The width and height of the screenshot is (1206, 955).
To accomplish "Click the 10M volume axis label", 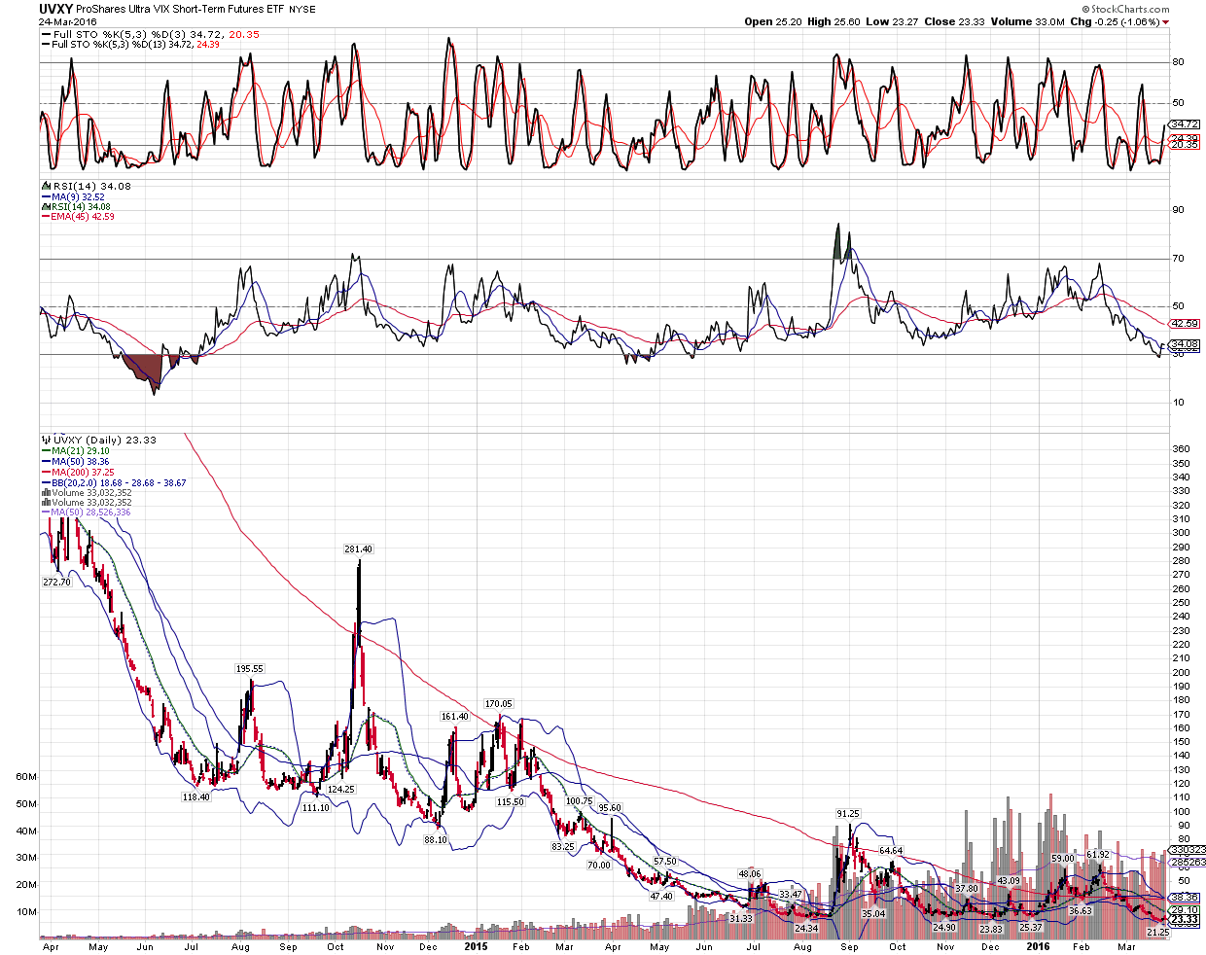I will pos(27,911).
